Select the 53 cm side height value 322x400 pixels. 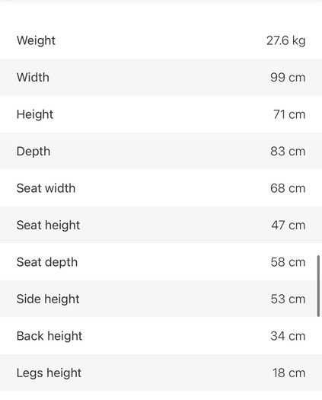point(288,299)
